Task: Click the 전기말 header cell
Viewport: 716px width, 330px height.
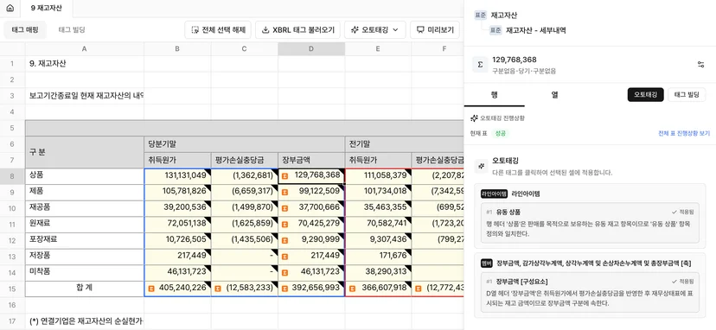Action: click(x=404, y=143)
